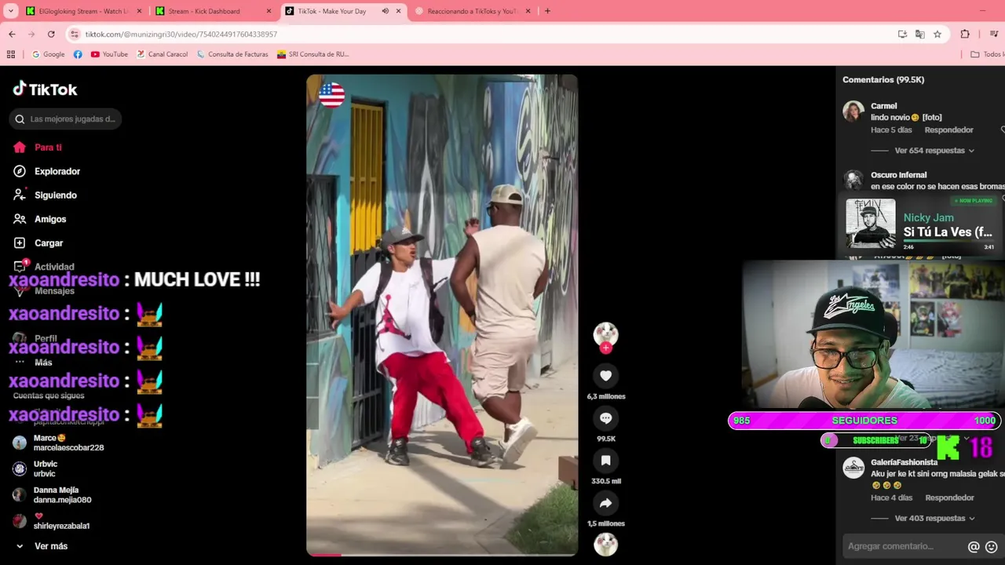This screenshot has height=565, width=1005.
Task: Insert mention with @ icon
Action: pos(974,547)
